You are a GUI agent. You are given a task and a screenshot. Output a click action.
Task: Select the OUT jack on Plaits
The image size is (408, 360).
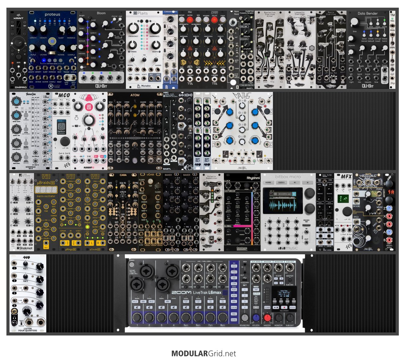point(151,79)
